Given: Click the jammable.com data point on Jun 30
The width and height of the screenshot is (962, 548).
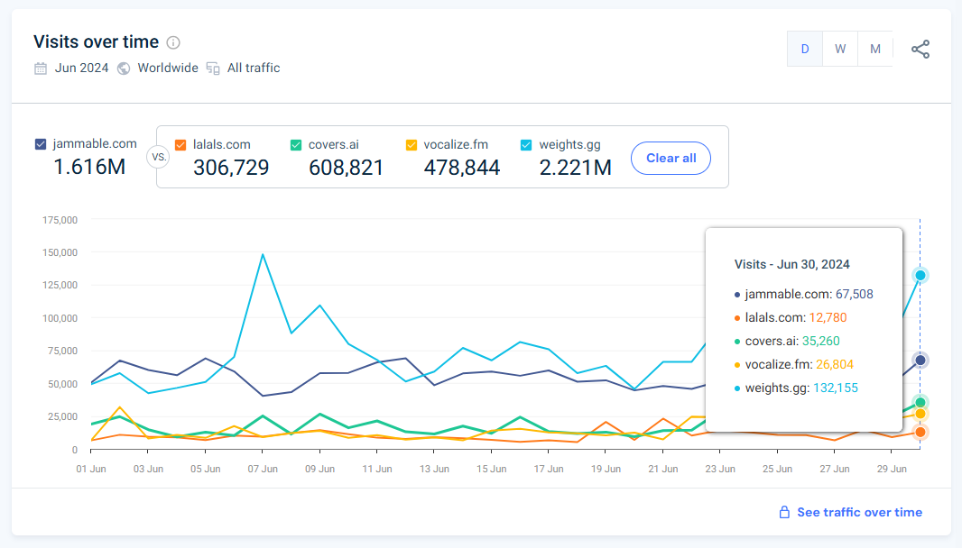Looking at the screenshot, I should 920,360.
